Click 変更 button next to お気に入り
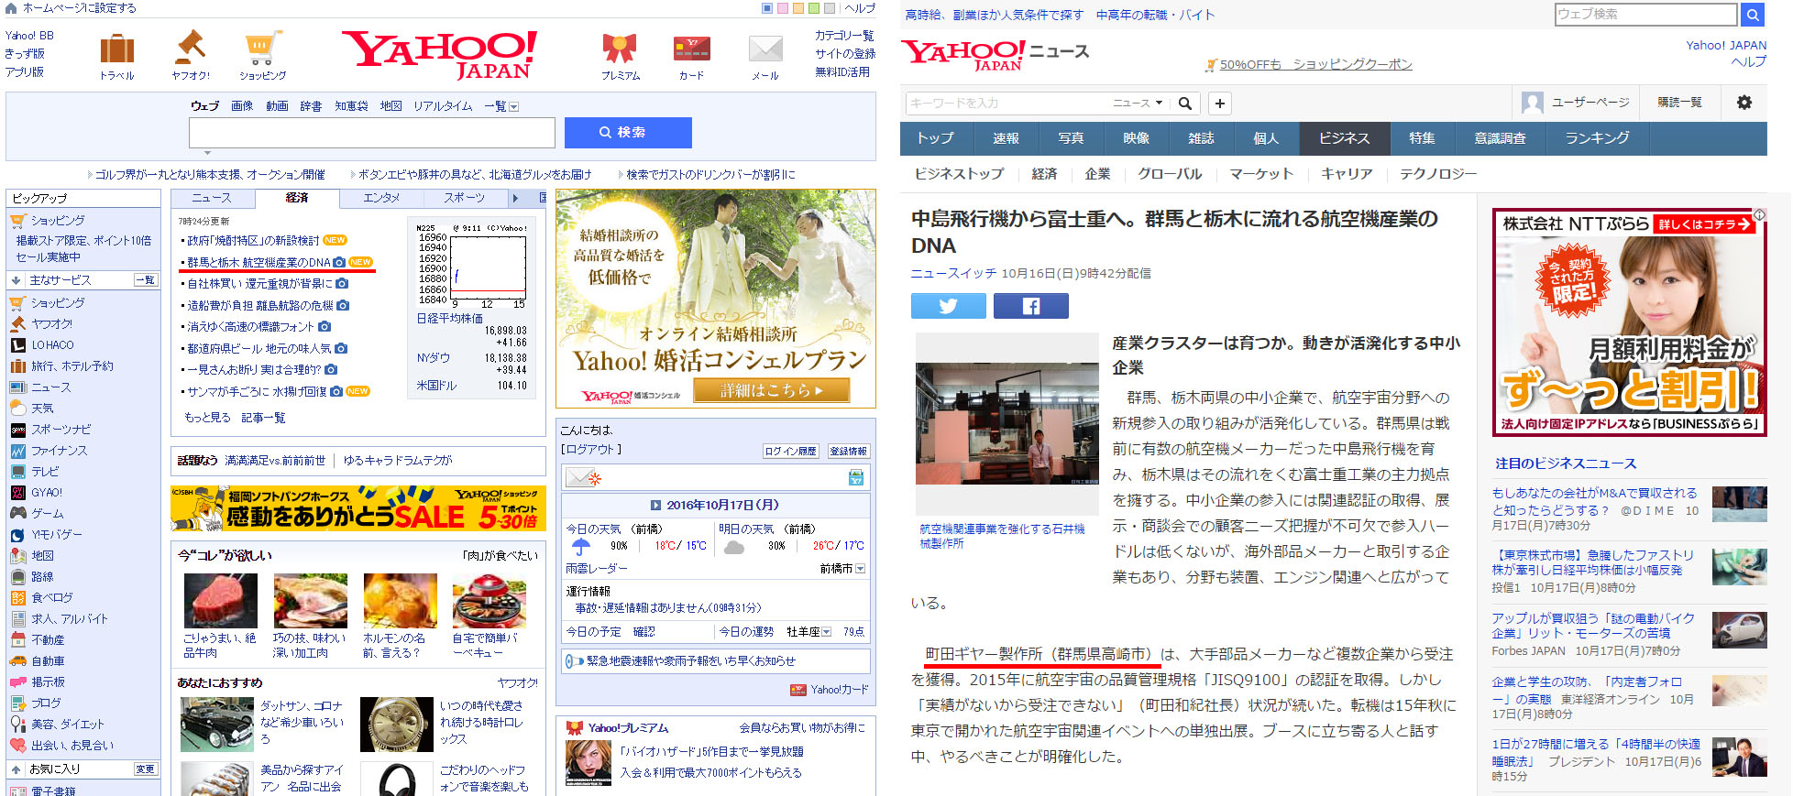 146,769
